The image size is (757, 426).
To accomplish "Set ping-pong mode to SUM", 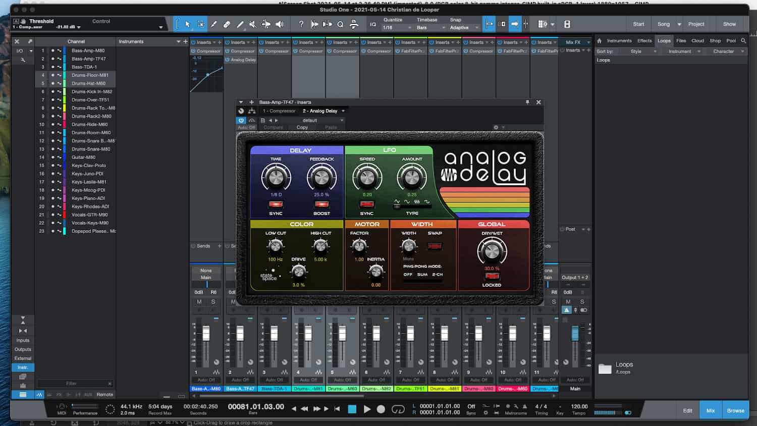I will click(422, 275).
